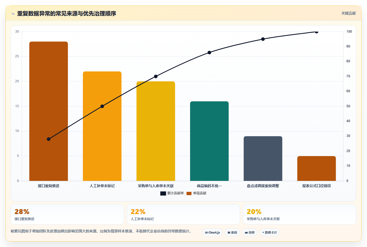Click the 数据卡片 chip
The image size is (367, 247).
point(269,232)
